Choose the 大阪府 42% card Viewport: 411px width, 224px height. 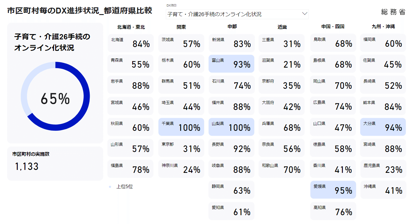[x=281, y=106]
